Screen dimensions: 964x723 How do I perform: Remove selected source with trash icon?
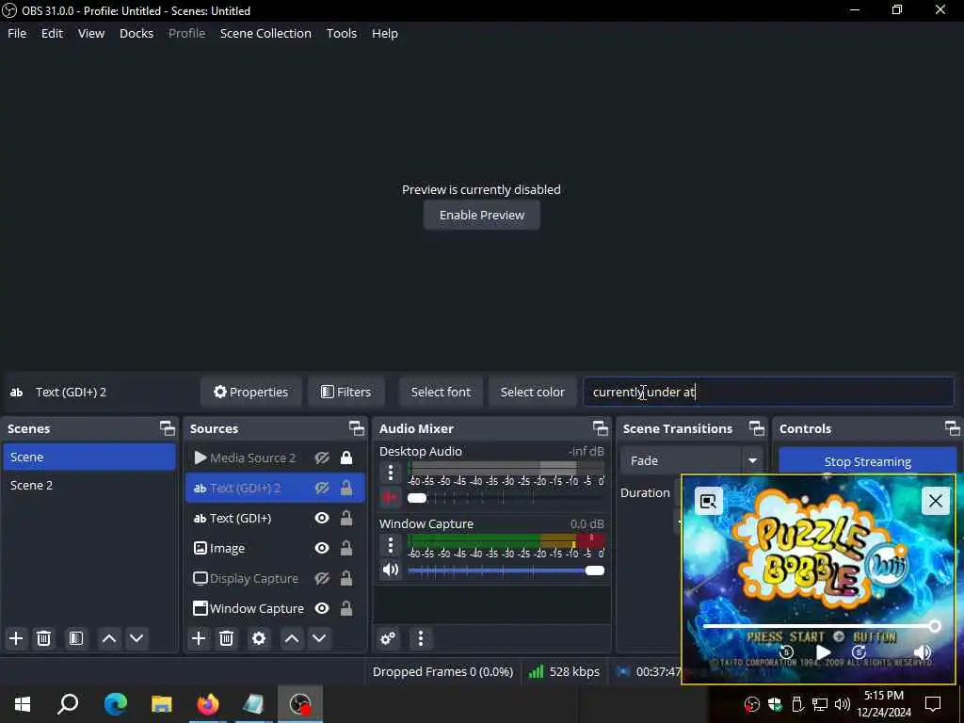pyautogui.click(x=226, y=638)
